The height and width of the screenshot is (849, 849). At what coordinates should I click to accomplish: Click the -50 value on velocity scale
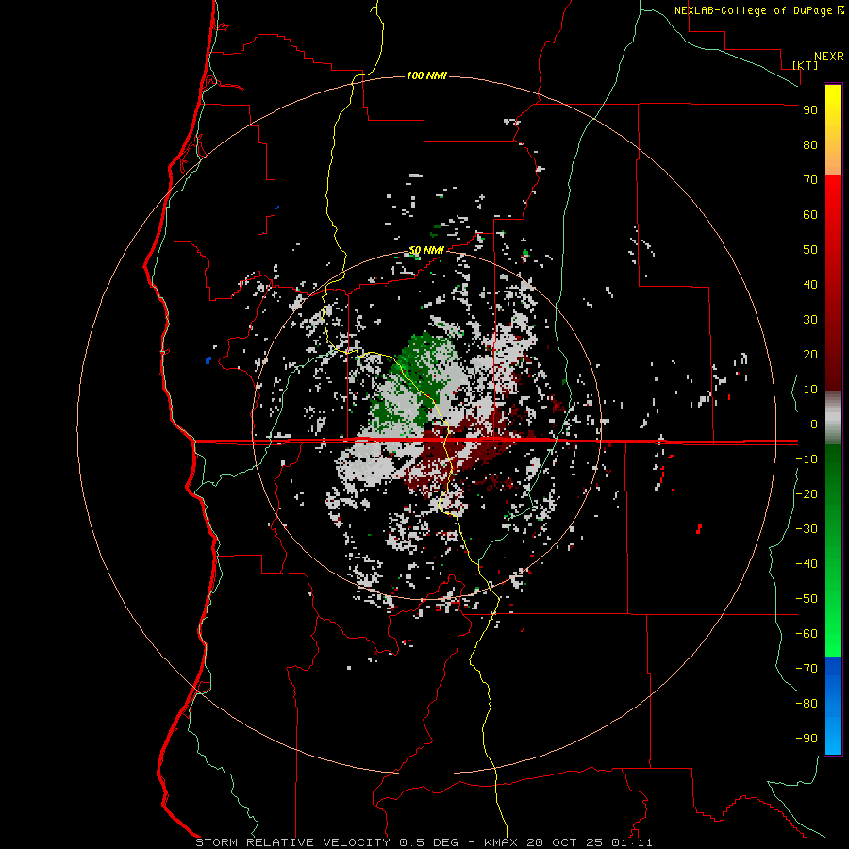point(807,598)
